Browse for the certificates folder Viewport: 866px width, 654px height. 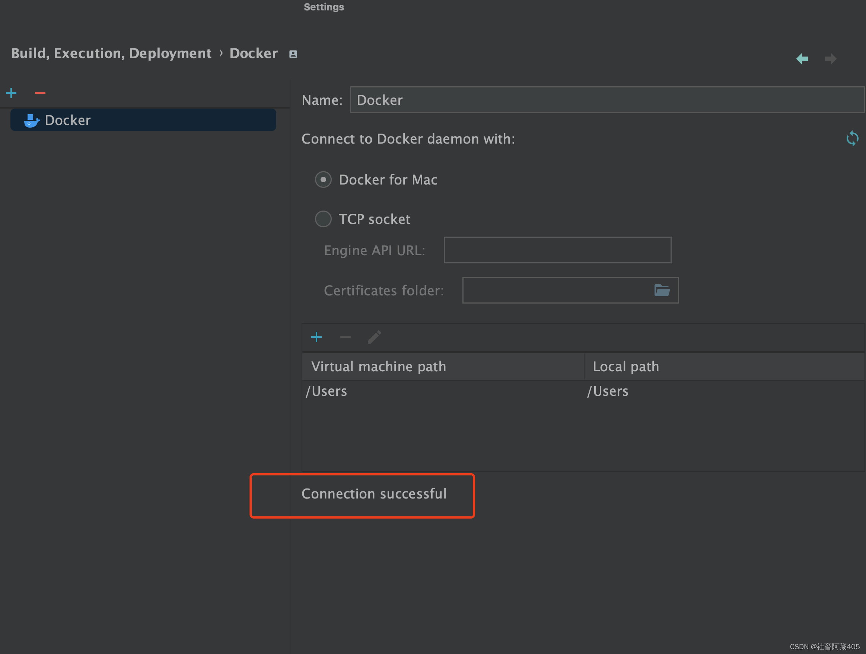[662, 290]
